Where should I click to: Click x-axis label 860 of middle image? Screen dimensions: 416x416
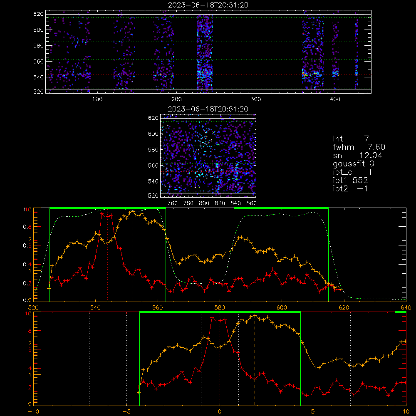point(251,203)
